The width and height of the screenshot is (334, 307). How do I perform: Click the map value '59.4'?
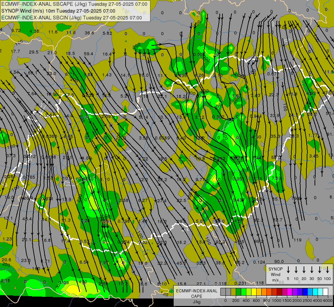88,54
